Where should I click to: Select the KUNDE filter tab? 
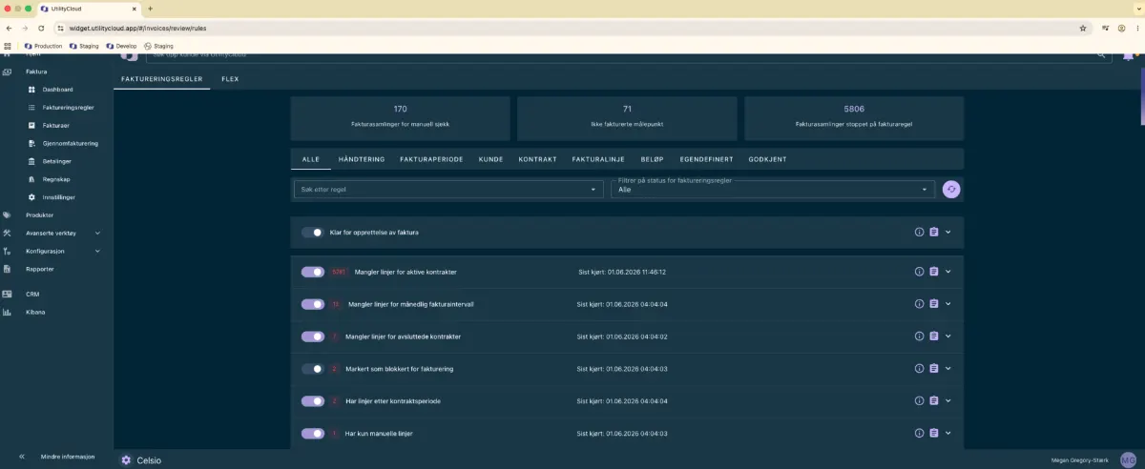coord(490,159)
